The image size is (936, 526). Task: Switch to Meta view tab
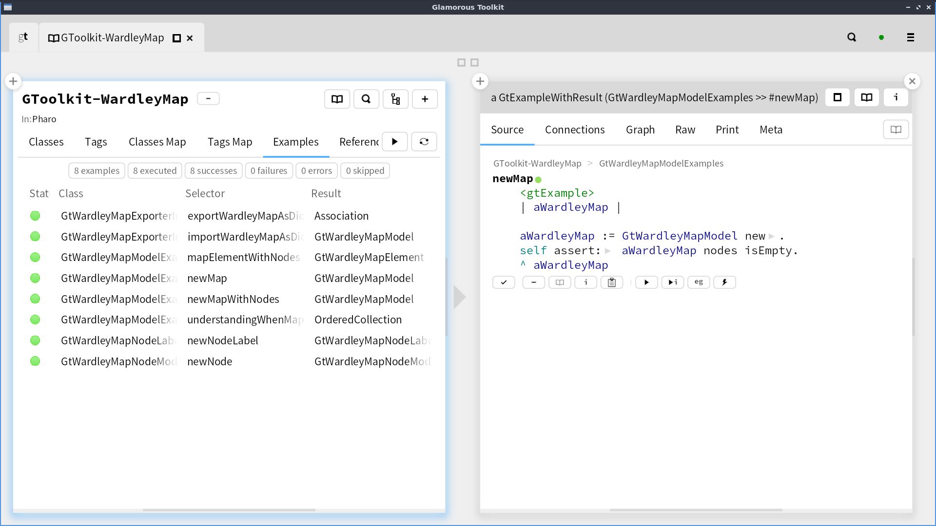(x=771, y=130)
